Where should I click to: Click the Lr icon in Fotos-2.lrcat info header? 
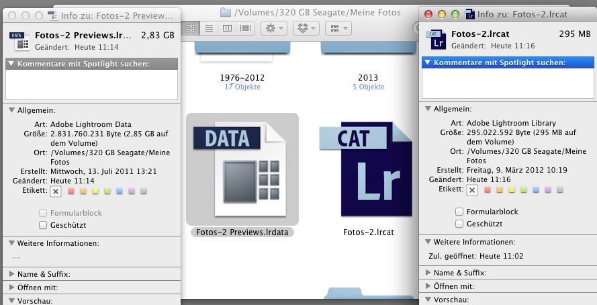point(437,40)
